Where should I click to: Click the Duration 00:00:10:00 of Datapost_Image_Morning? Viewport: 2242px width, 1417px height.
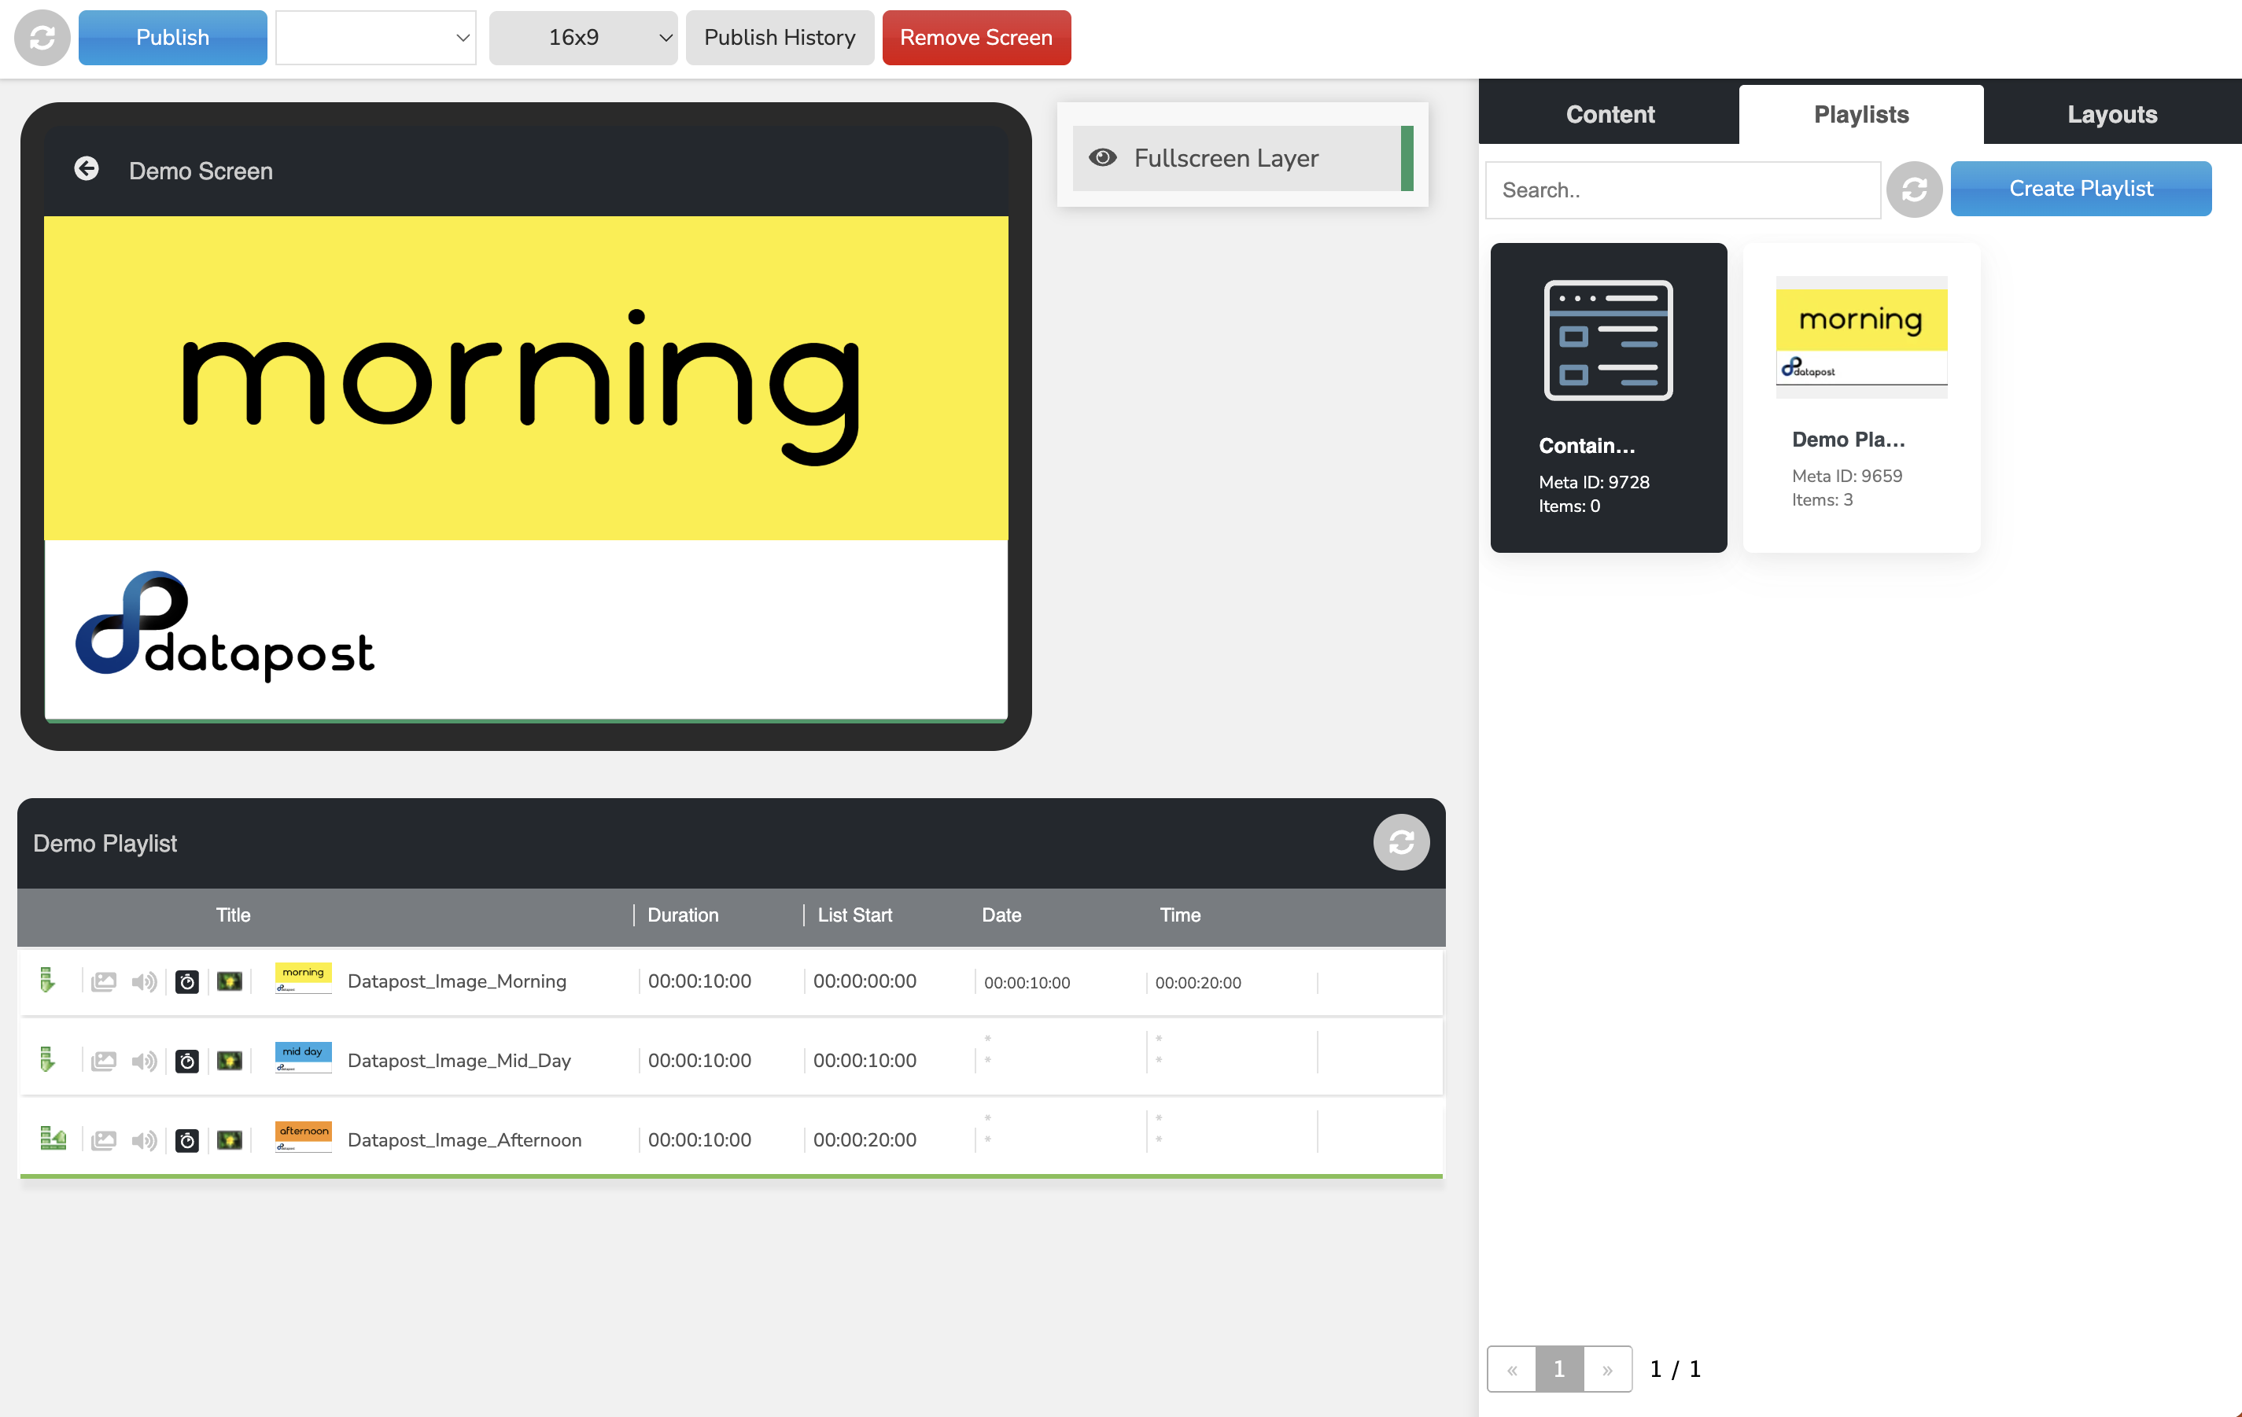[699, 981]
